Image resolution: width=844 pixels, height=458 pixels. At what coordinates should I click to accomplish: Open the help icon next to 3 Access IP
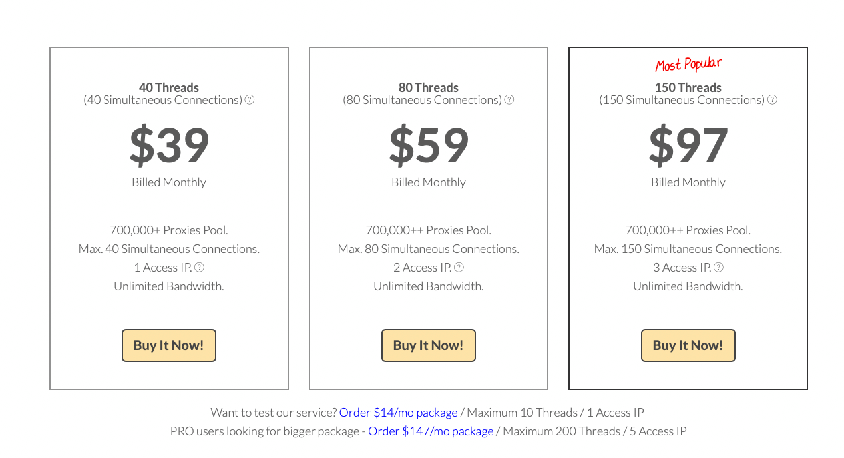pyautogui.click(x=718, y=268)
